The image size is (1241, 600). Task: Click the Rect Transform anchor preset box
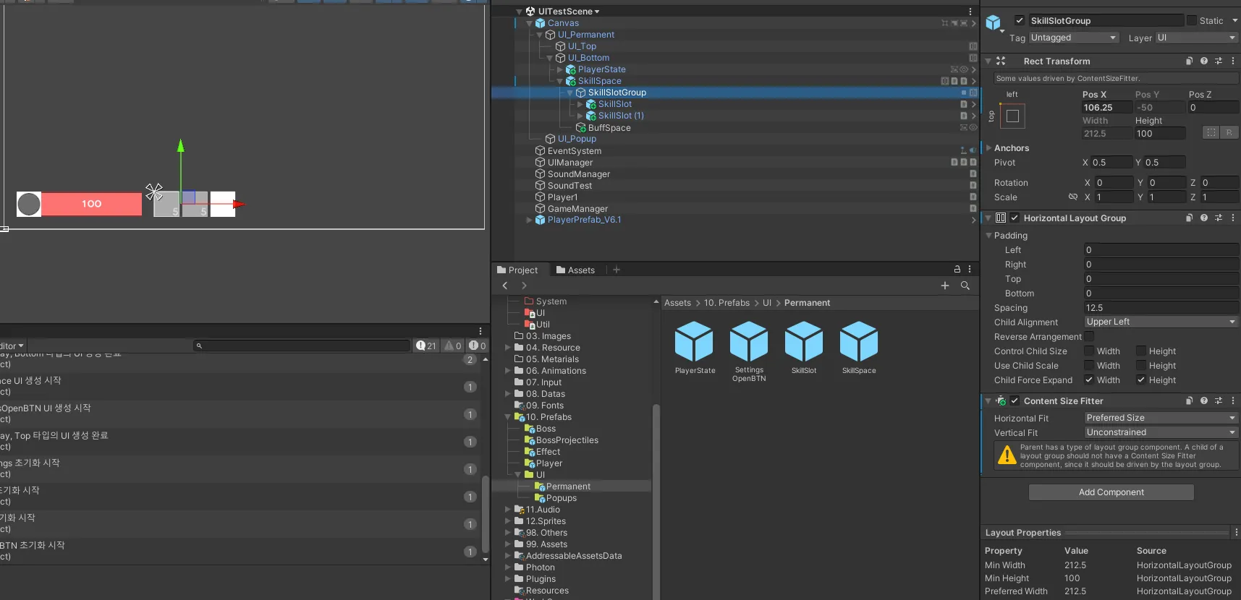click(1012, 116)
